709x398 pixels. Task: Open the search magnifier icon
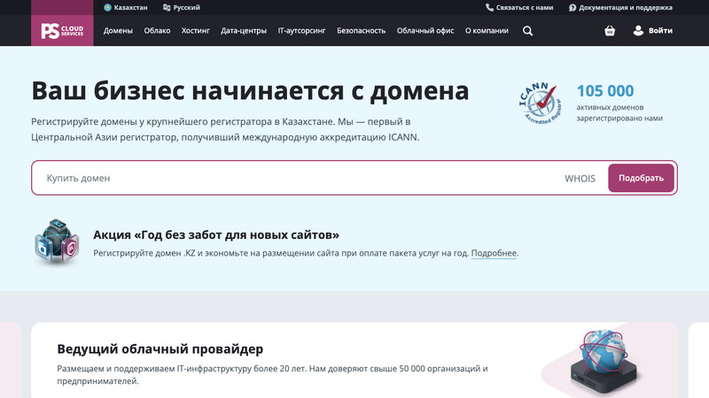(527, 31)
